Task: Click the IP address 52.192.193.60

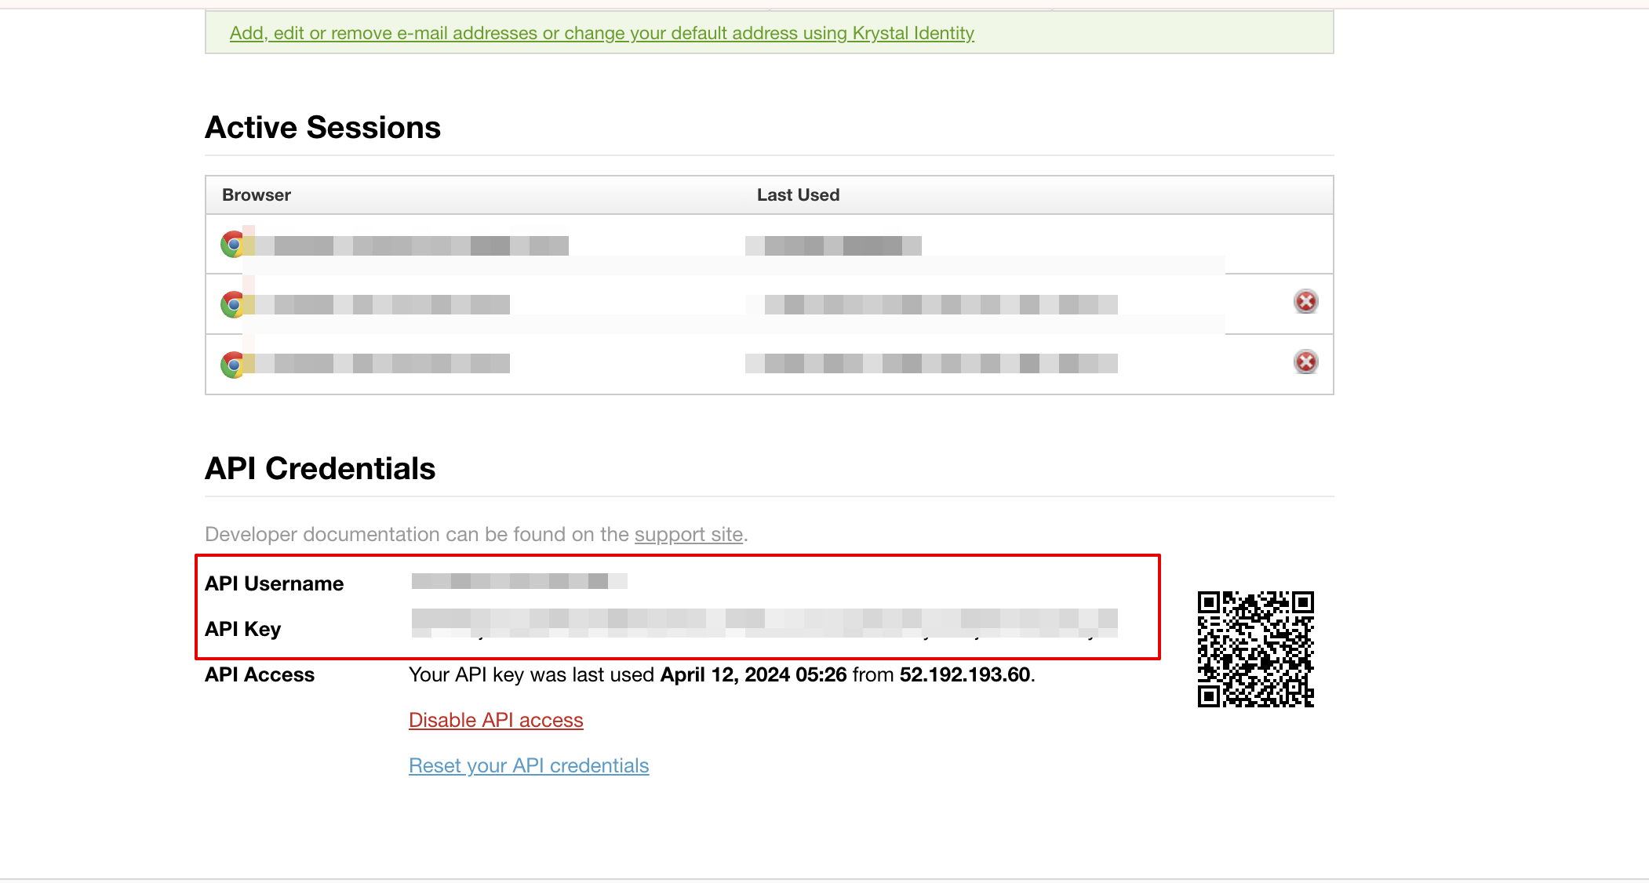Action: click(964, 674)
